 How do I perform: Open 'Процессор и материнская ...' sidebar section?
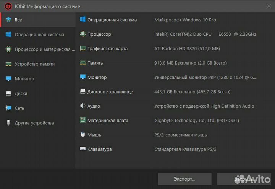pyautogui.click(x=38, y=49)
